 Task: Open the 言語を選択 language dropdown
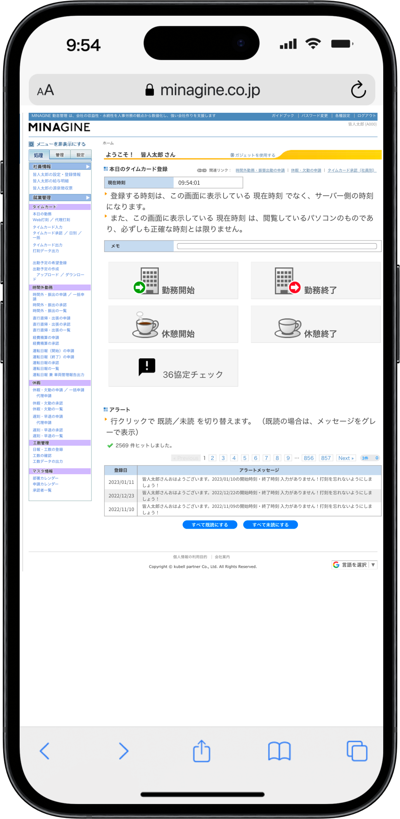pyautogui.click(x=354, y=565)
